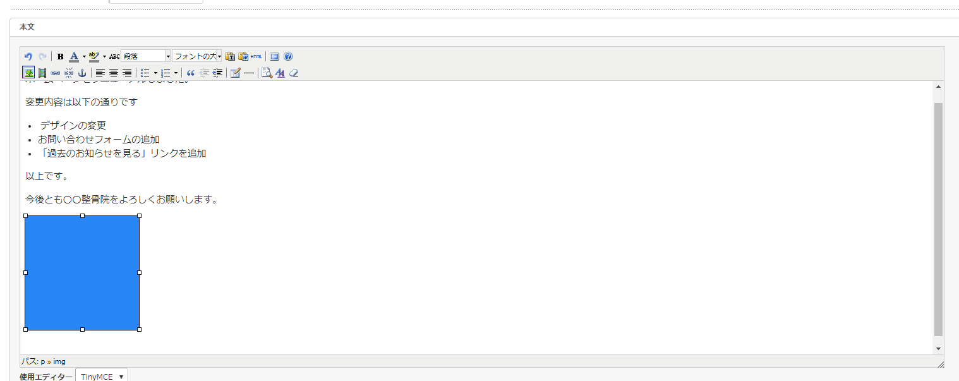The image size is (959, 381).
Task: Toggle bold formatting
Action: tap(61, 56)
